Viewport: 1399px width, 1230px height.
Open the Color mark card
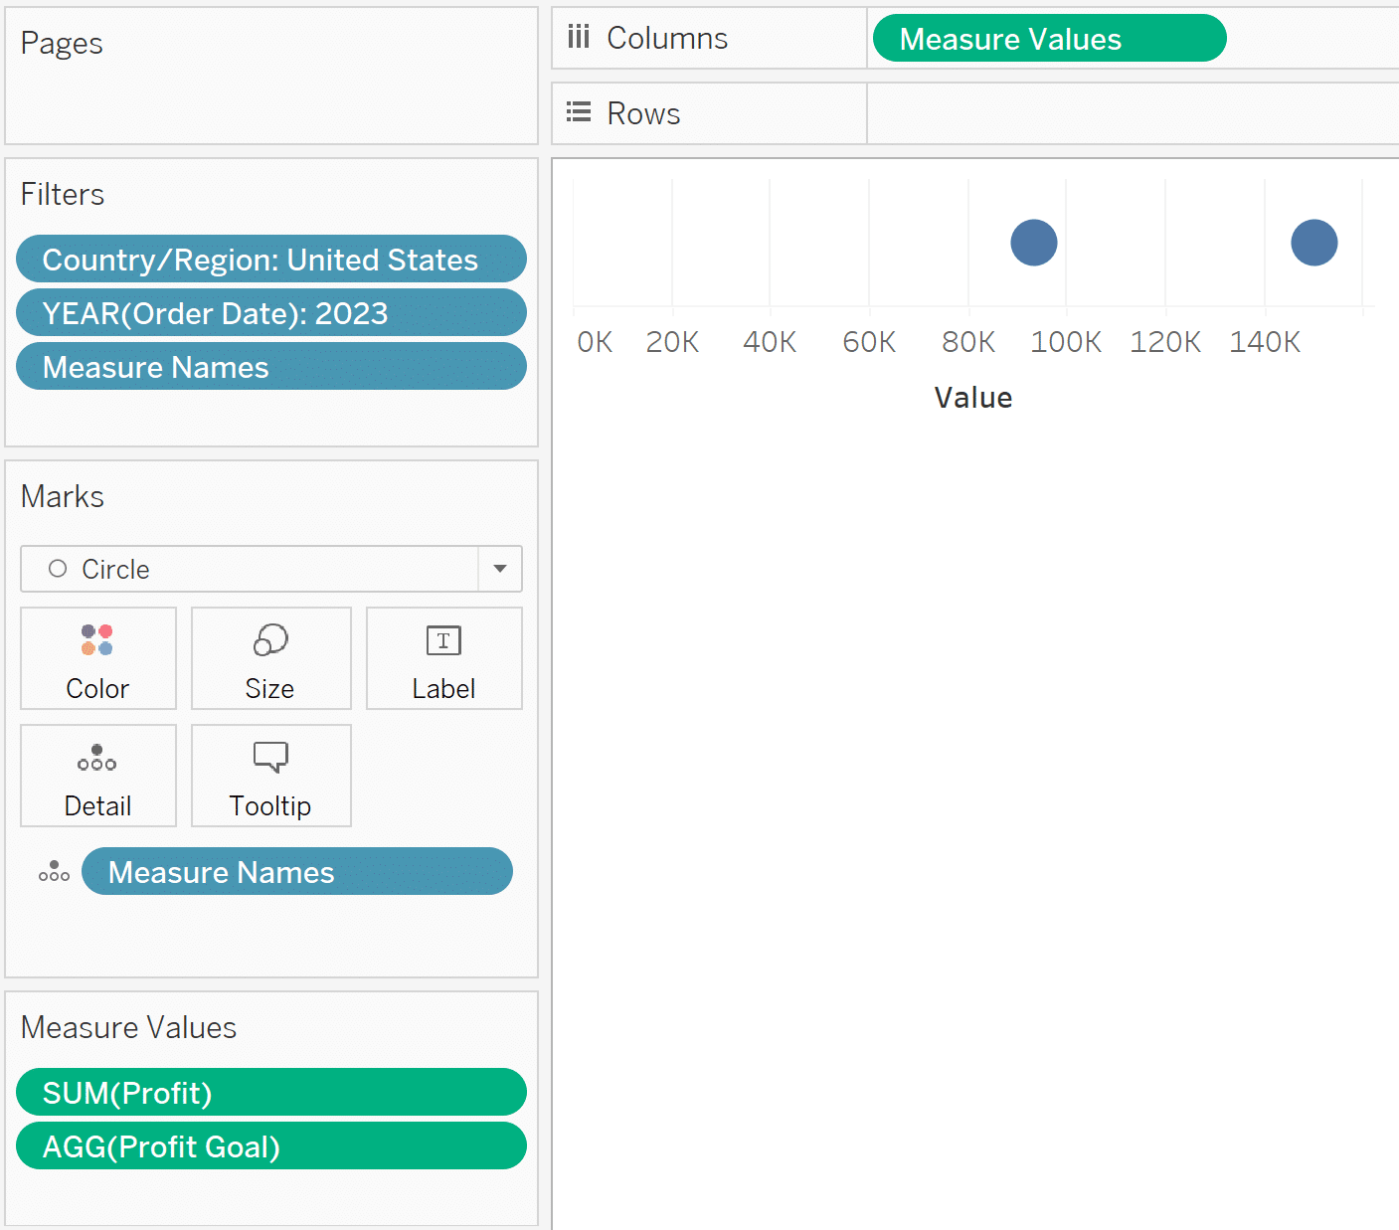click(x=98, y=658)
